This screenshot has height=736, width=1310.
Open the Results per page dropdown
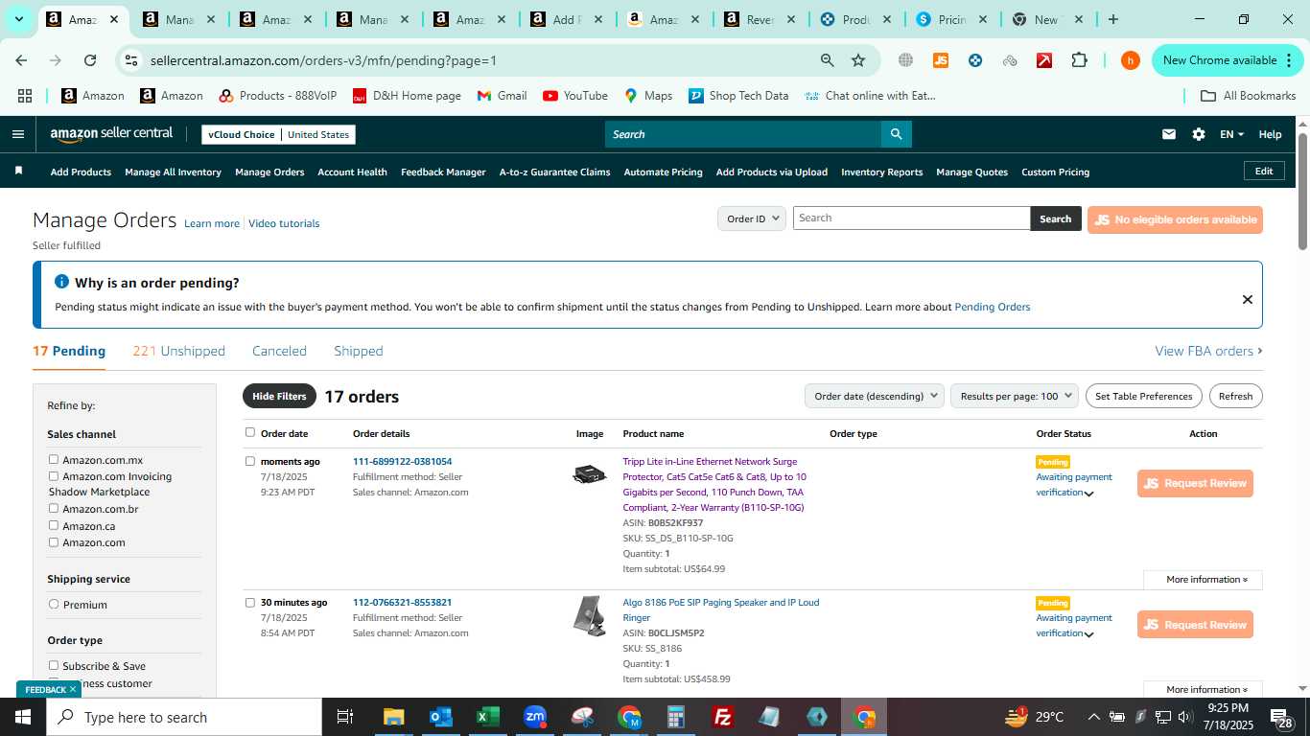coord(1015,396)
